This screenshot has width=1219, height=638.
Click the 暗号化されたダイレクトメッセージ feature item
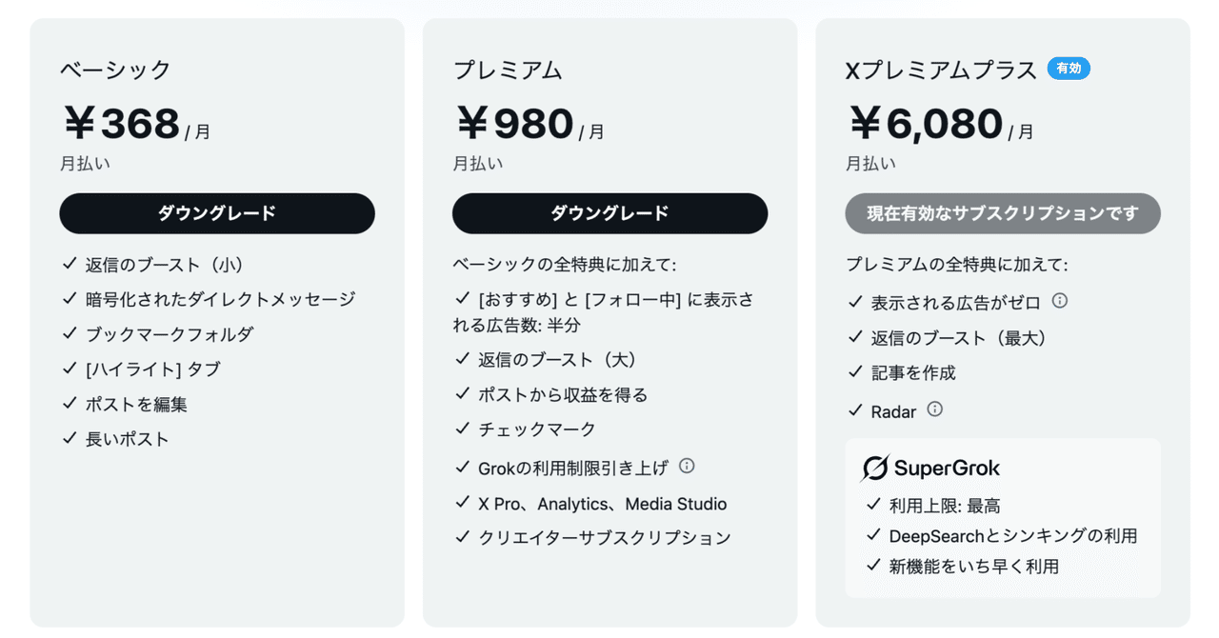(209, 299)
